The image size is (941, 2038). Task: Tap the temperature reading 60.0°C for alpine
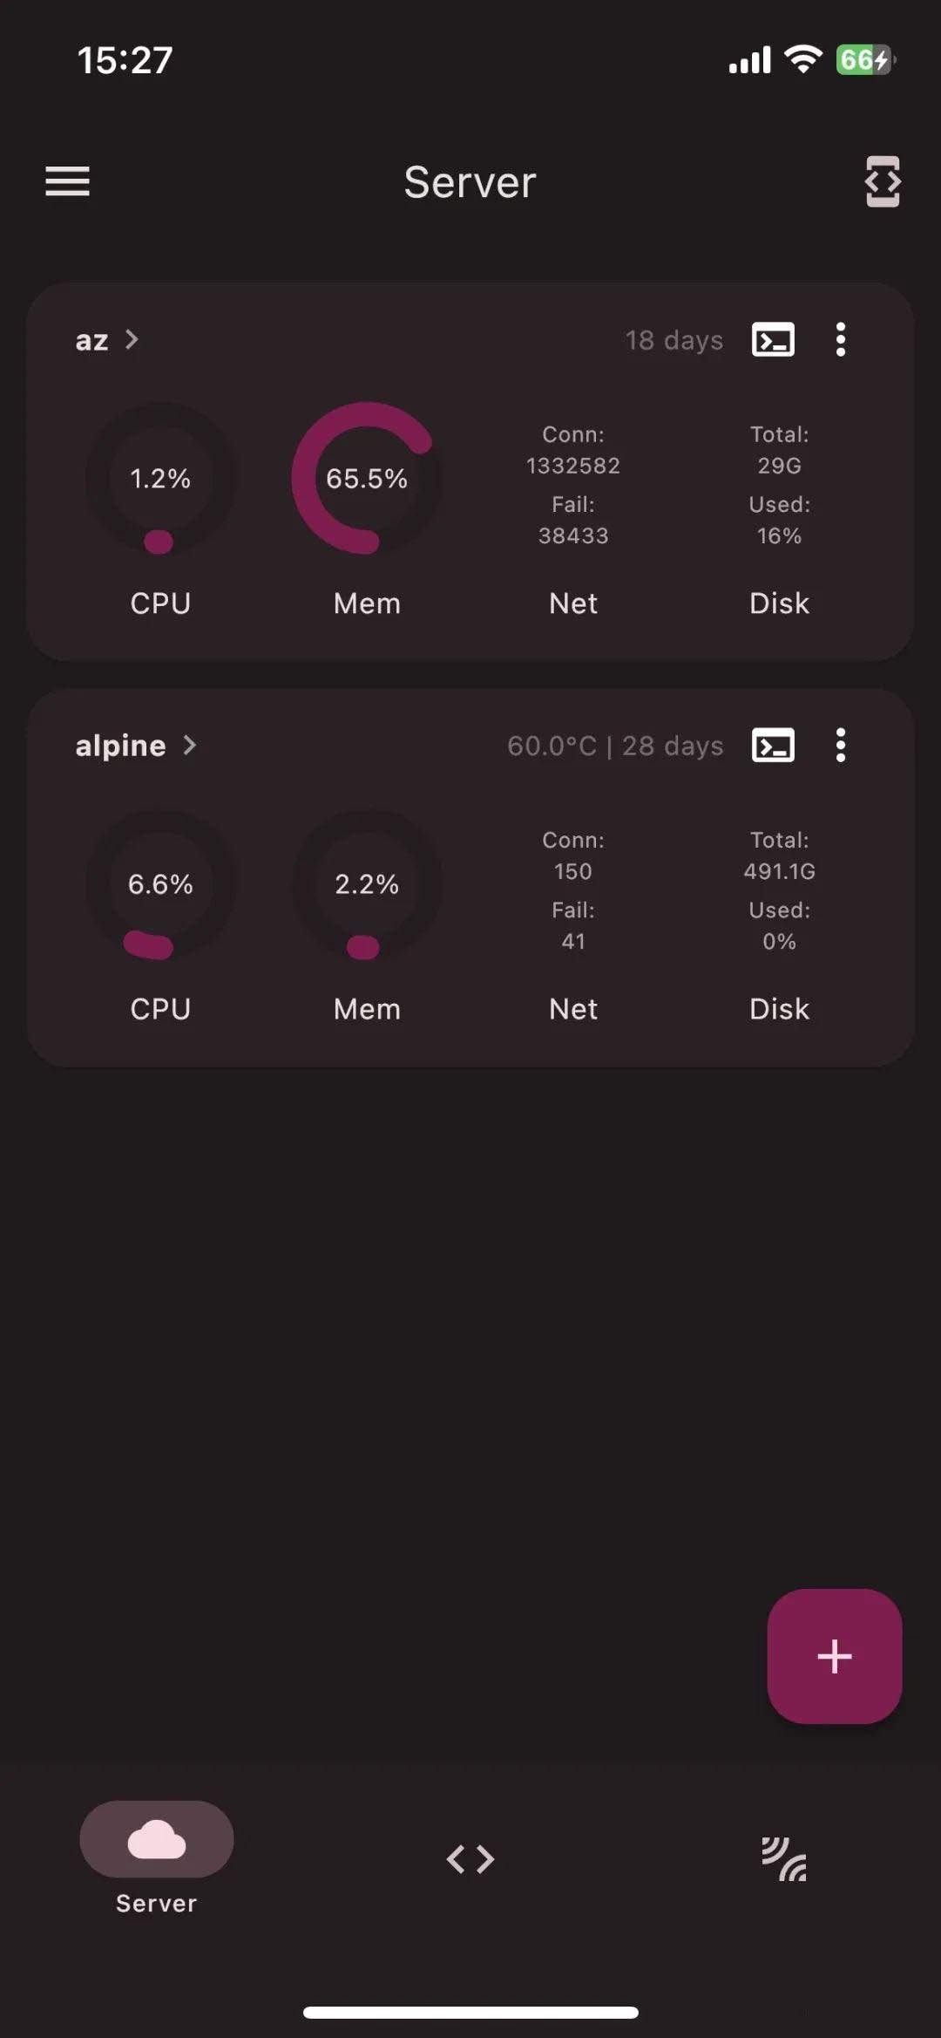click(x=553, y=746)
